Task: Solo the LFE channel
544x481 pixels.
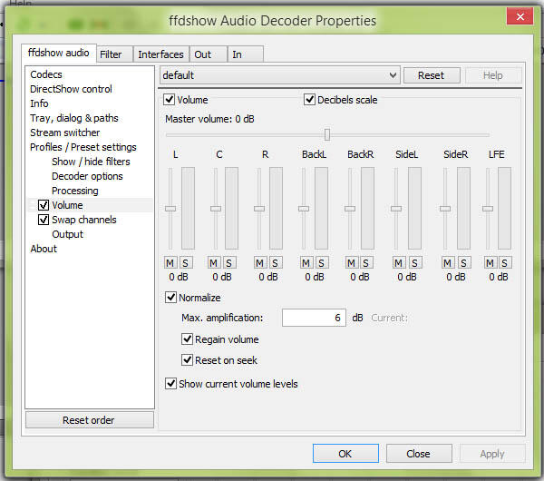Action: click(x=503, y=262)
